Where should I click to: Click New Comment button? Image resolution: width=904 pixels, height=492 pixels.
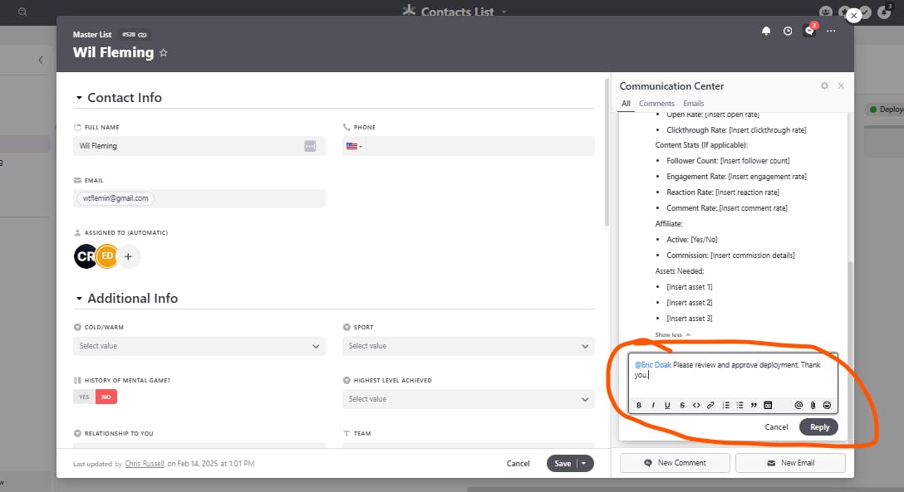pos(675,463)
